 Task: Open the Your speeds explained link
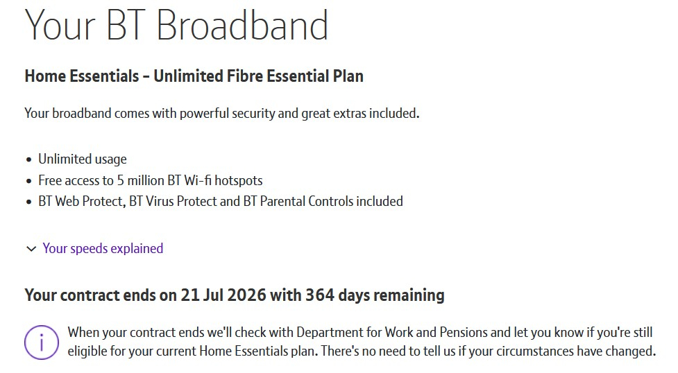pyautogui.click(x=103, y=248)
